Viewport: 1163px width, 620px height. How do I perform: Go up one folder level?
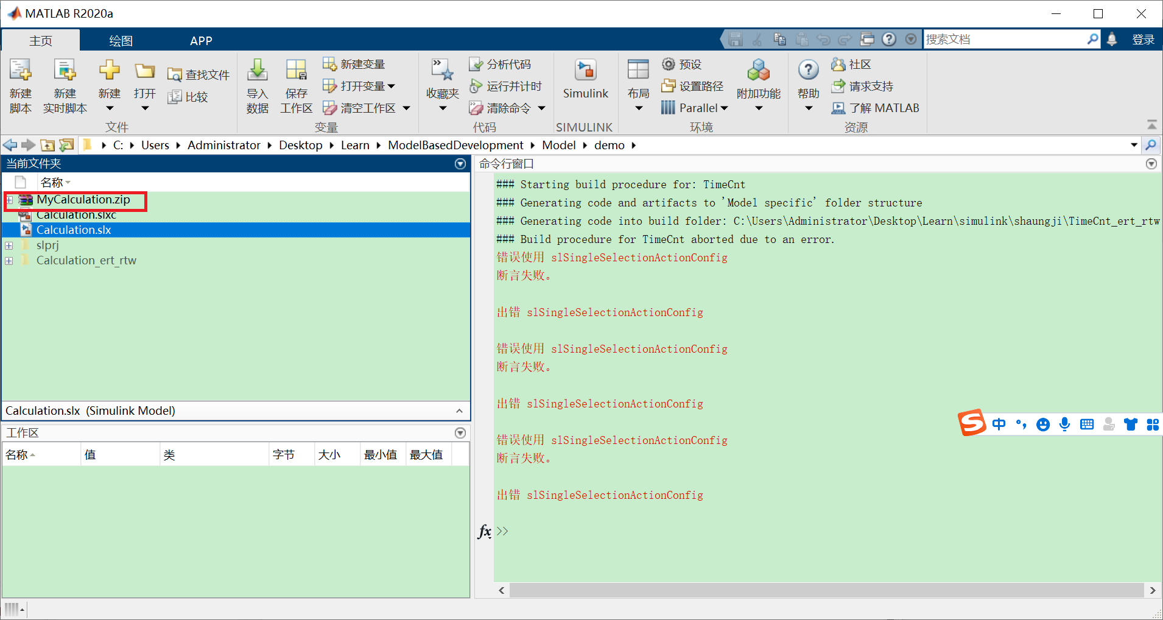click(x=47, y=145)
